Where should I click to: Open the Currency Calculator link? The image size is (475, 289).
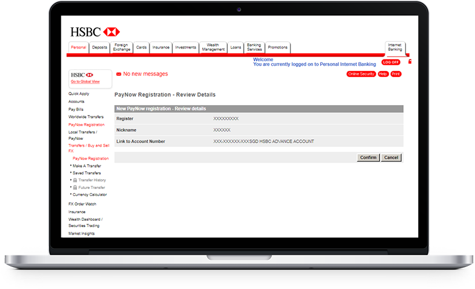click(90, 195)
